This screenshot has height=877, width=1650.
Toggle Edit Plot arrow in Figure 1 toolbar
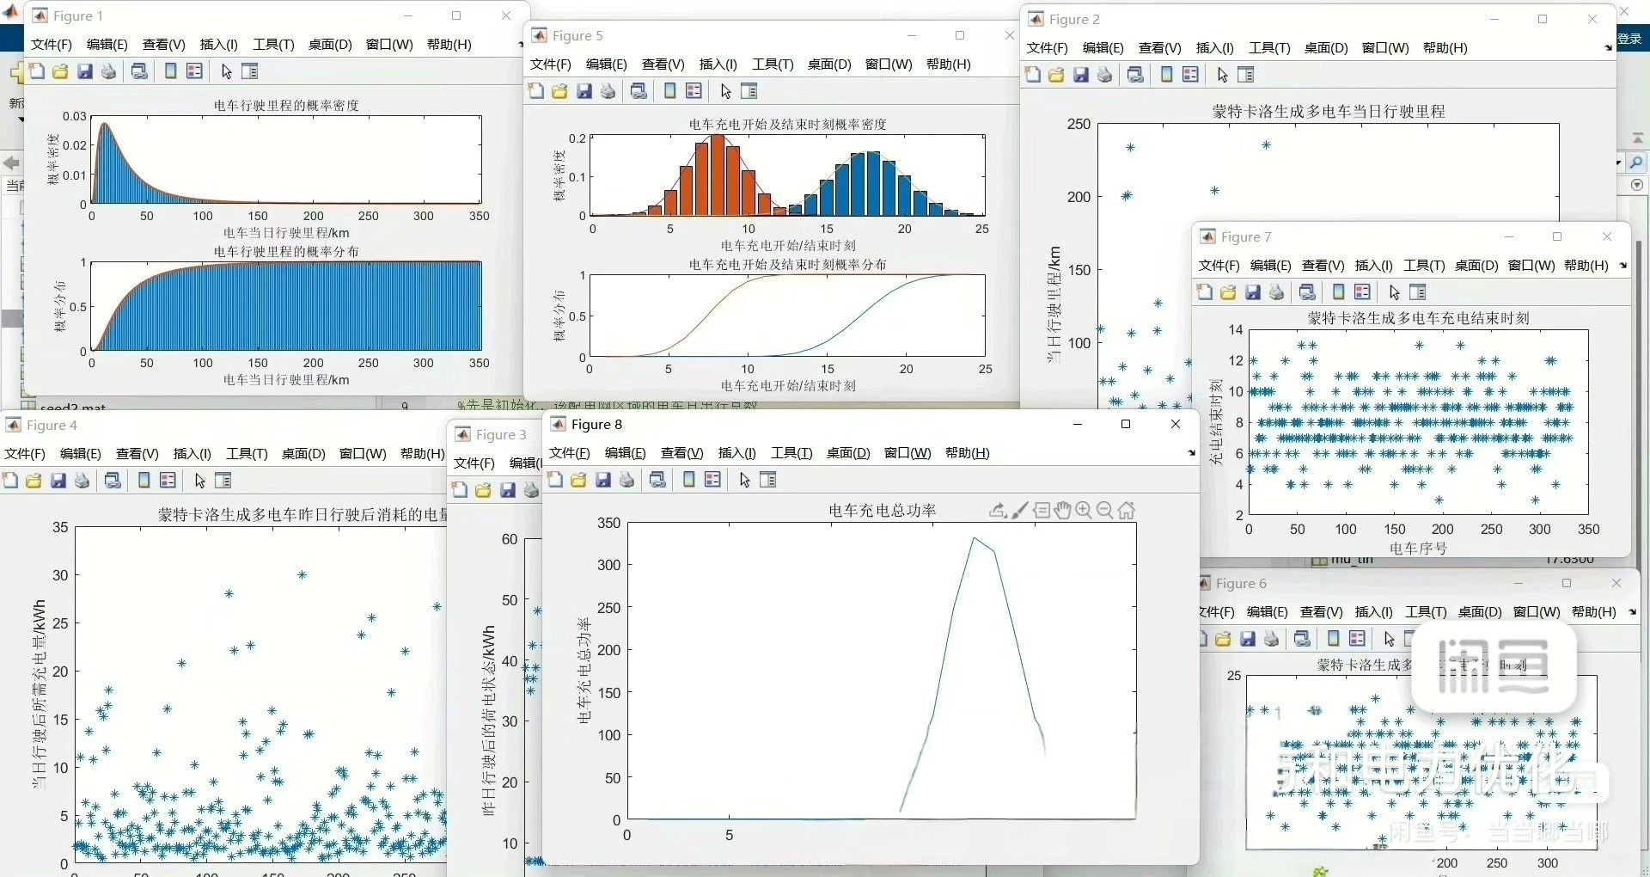(x=226, y=71)
